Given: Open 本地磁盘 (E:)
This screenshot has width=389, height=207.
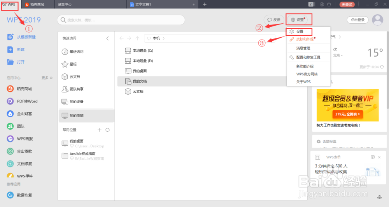Looking at the screenshot, I should click(139, 61).
